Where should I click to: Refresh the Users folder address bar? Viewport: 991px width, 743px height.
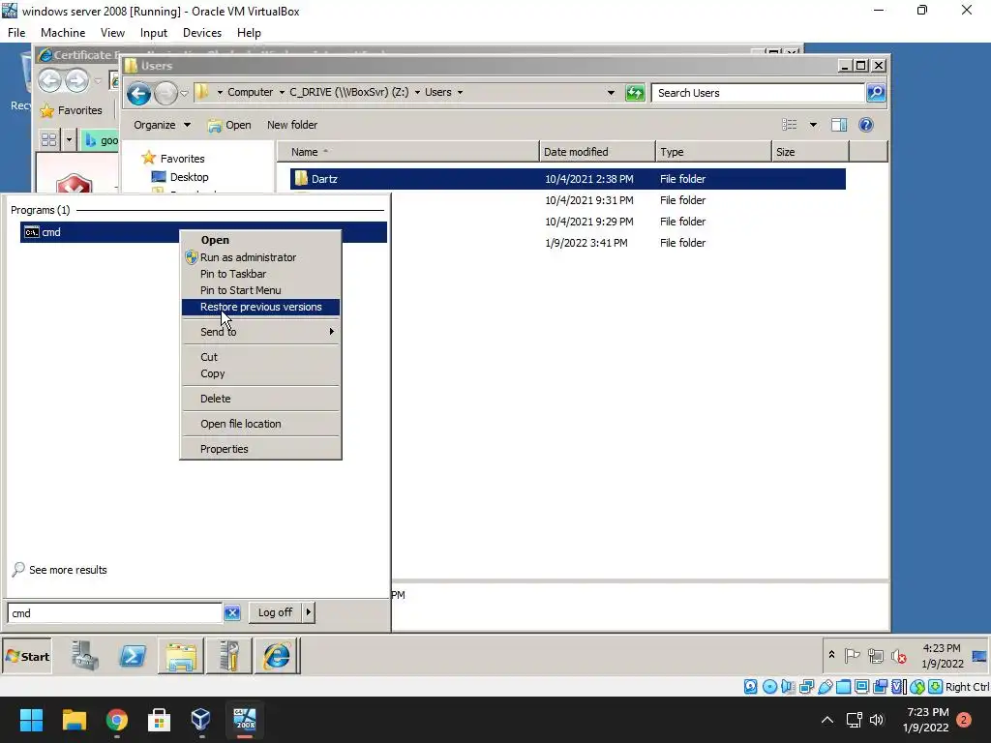coord(635,93)
